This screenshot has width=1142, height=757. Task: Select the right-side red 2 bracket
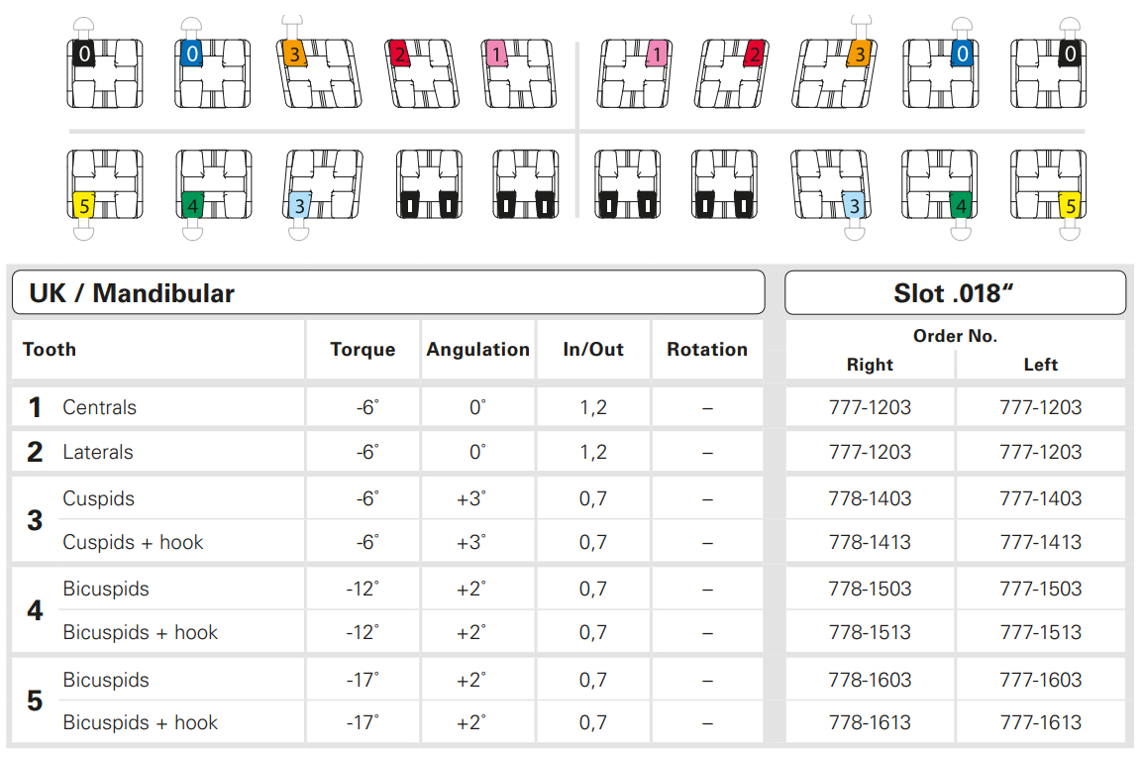pos(733,73)
